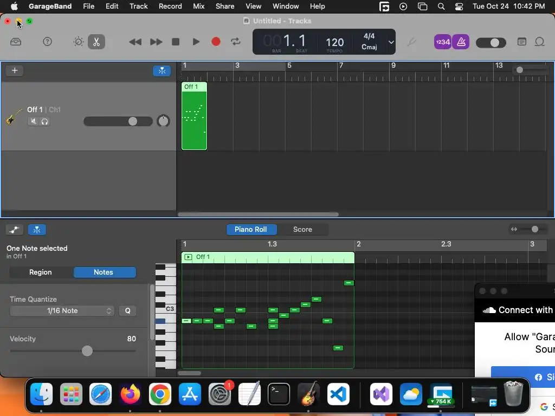The height and width of the screenshot is (416, 555).
Task: Open Finder from the Dock
Action: point(41,394)
